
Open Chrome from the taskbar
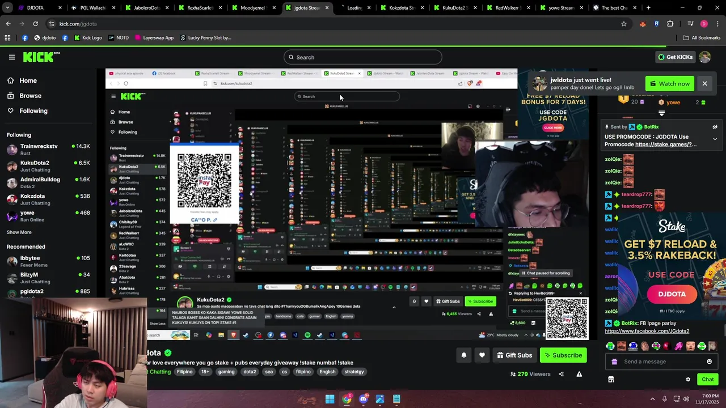click(x=347, y=399)
